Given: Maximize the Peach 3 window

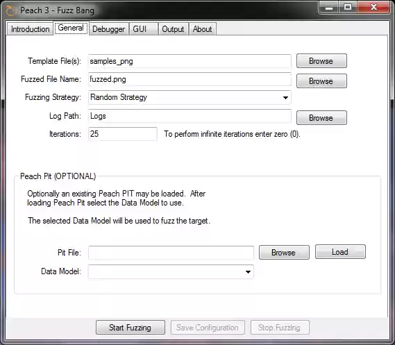Looking at the screenshot, I should 348,8.
